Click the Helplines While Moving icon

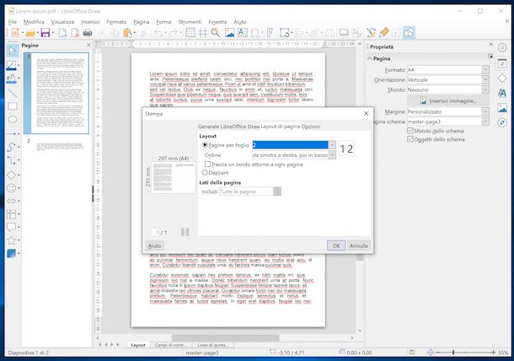(202, 33)
